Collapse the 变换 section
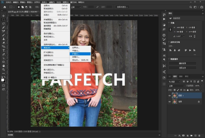The width and height of the screenshot is (205, 138). (x=169, y=23)
